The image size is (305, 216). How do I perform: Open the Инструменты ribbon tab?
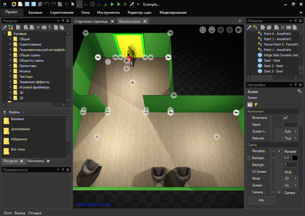[108, 13]
